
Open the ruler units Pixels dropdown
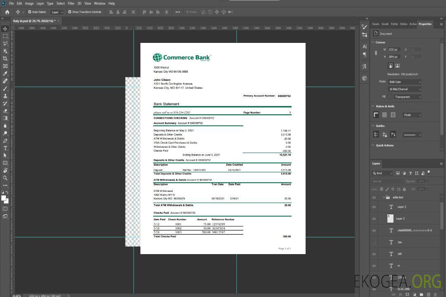coord(412,115)
